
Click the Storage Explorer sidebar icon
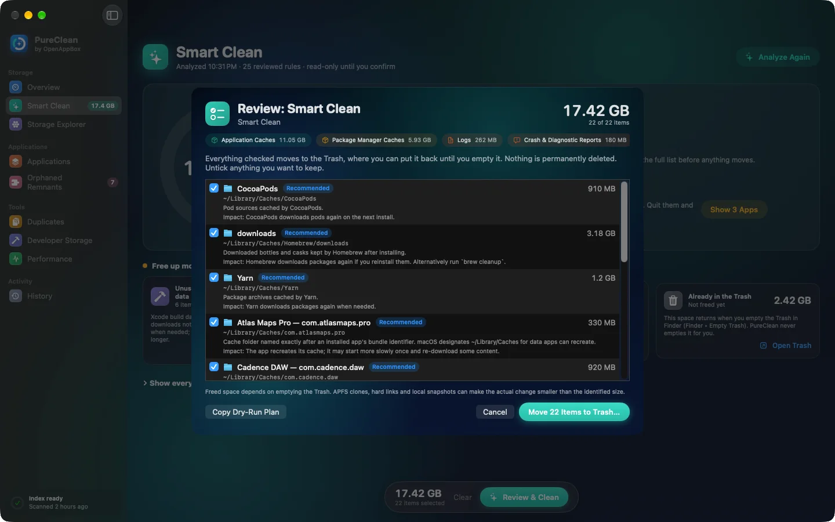click(x=16, y=124)
